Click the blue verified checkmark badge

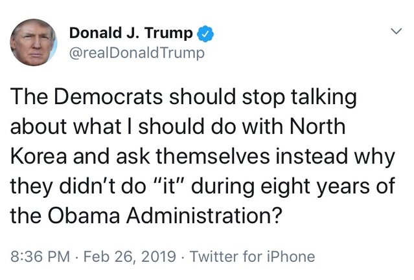[204, 32]
